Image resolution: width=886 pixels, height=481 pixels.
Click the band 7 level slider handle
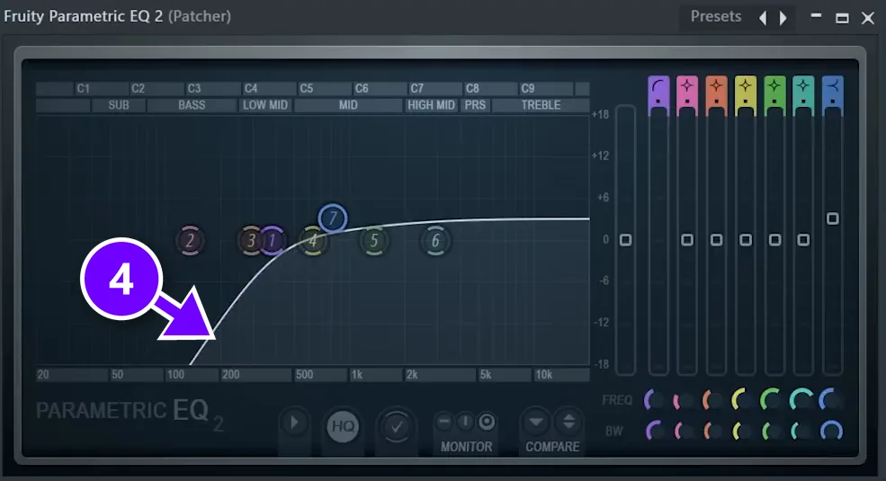pos(832,218)
